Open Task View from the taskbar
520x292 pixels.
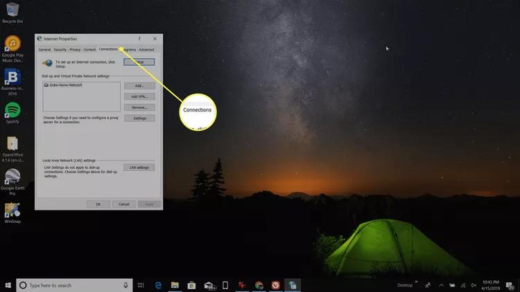click(x=141, y=285)
